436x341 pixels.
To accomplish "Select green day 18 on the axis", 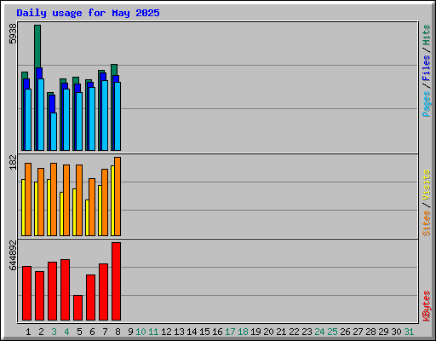I will point(244,332).
